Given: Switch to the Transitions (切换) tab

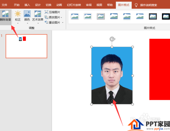Looking at the screenshot, I should (49, 5).
